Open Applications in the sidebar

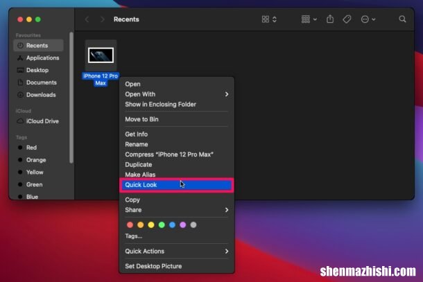click(x=38, y=58)
